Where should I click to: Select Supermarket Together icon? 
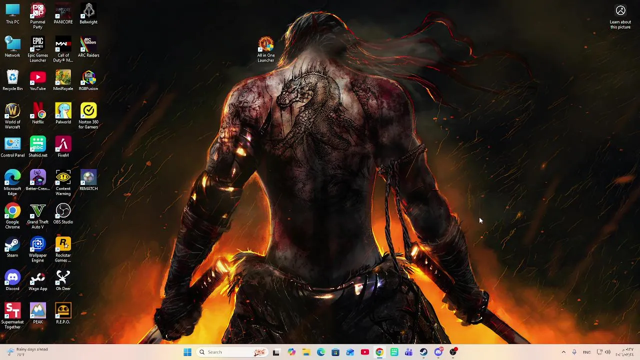tap(12, 316)
